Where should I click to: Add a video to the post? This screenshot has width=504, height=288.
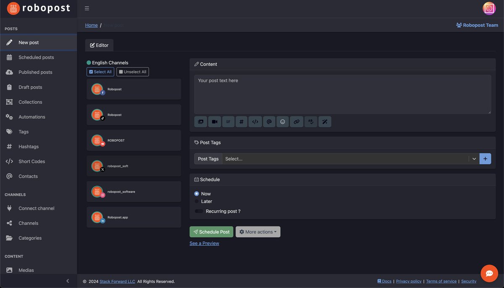[214, 121]
